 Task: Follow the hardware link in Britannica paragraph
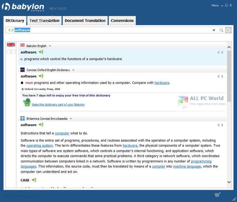[130, 146]
